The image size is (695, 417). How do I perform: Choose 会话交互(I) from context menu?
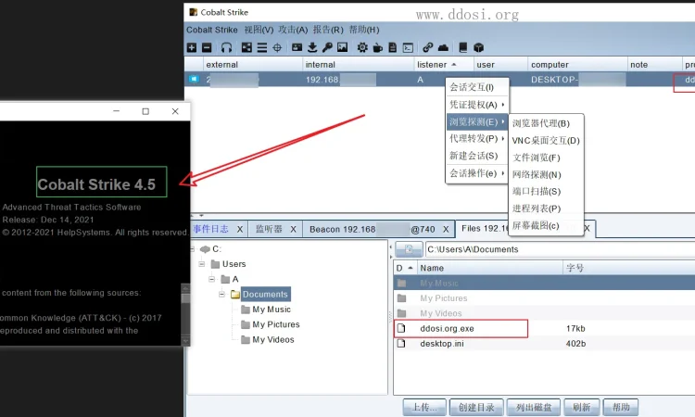click(477, 87)
